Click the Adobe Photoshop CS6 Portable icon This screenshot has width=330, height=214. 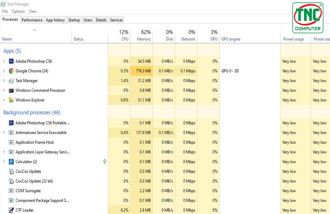[11, 123]
